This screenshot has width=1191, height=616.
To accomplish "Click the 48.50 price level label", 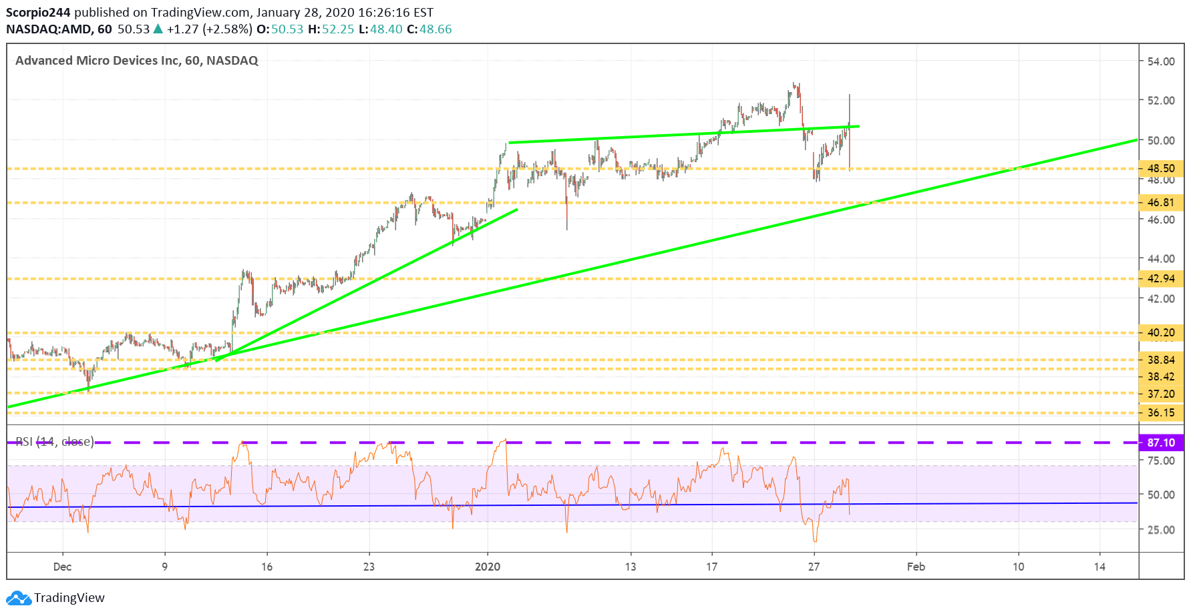I will 1161,168.
